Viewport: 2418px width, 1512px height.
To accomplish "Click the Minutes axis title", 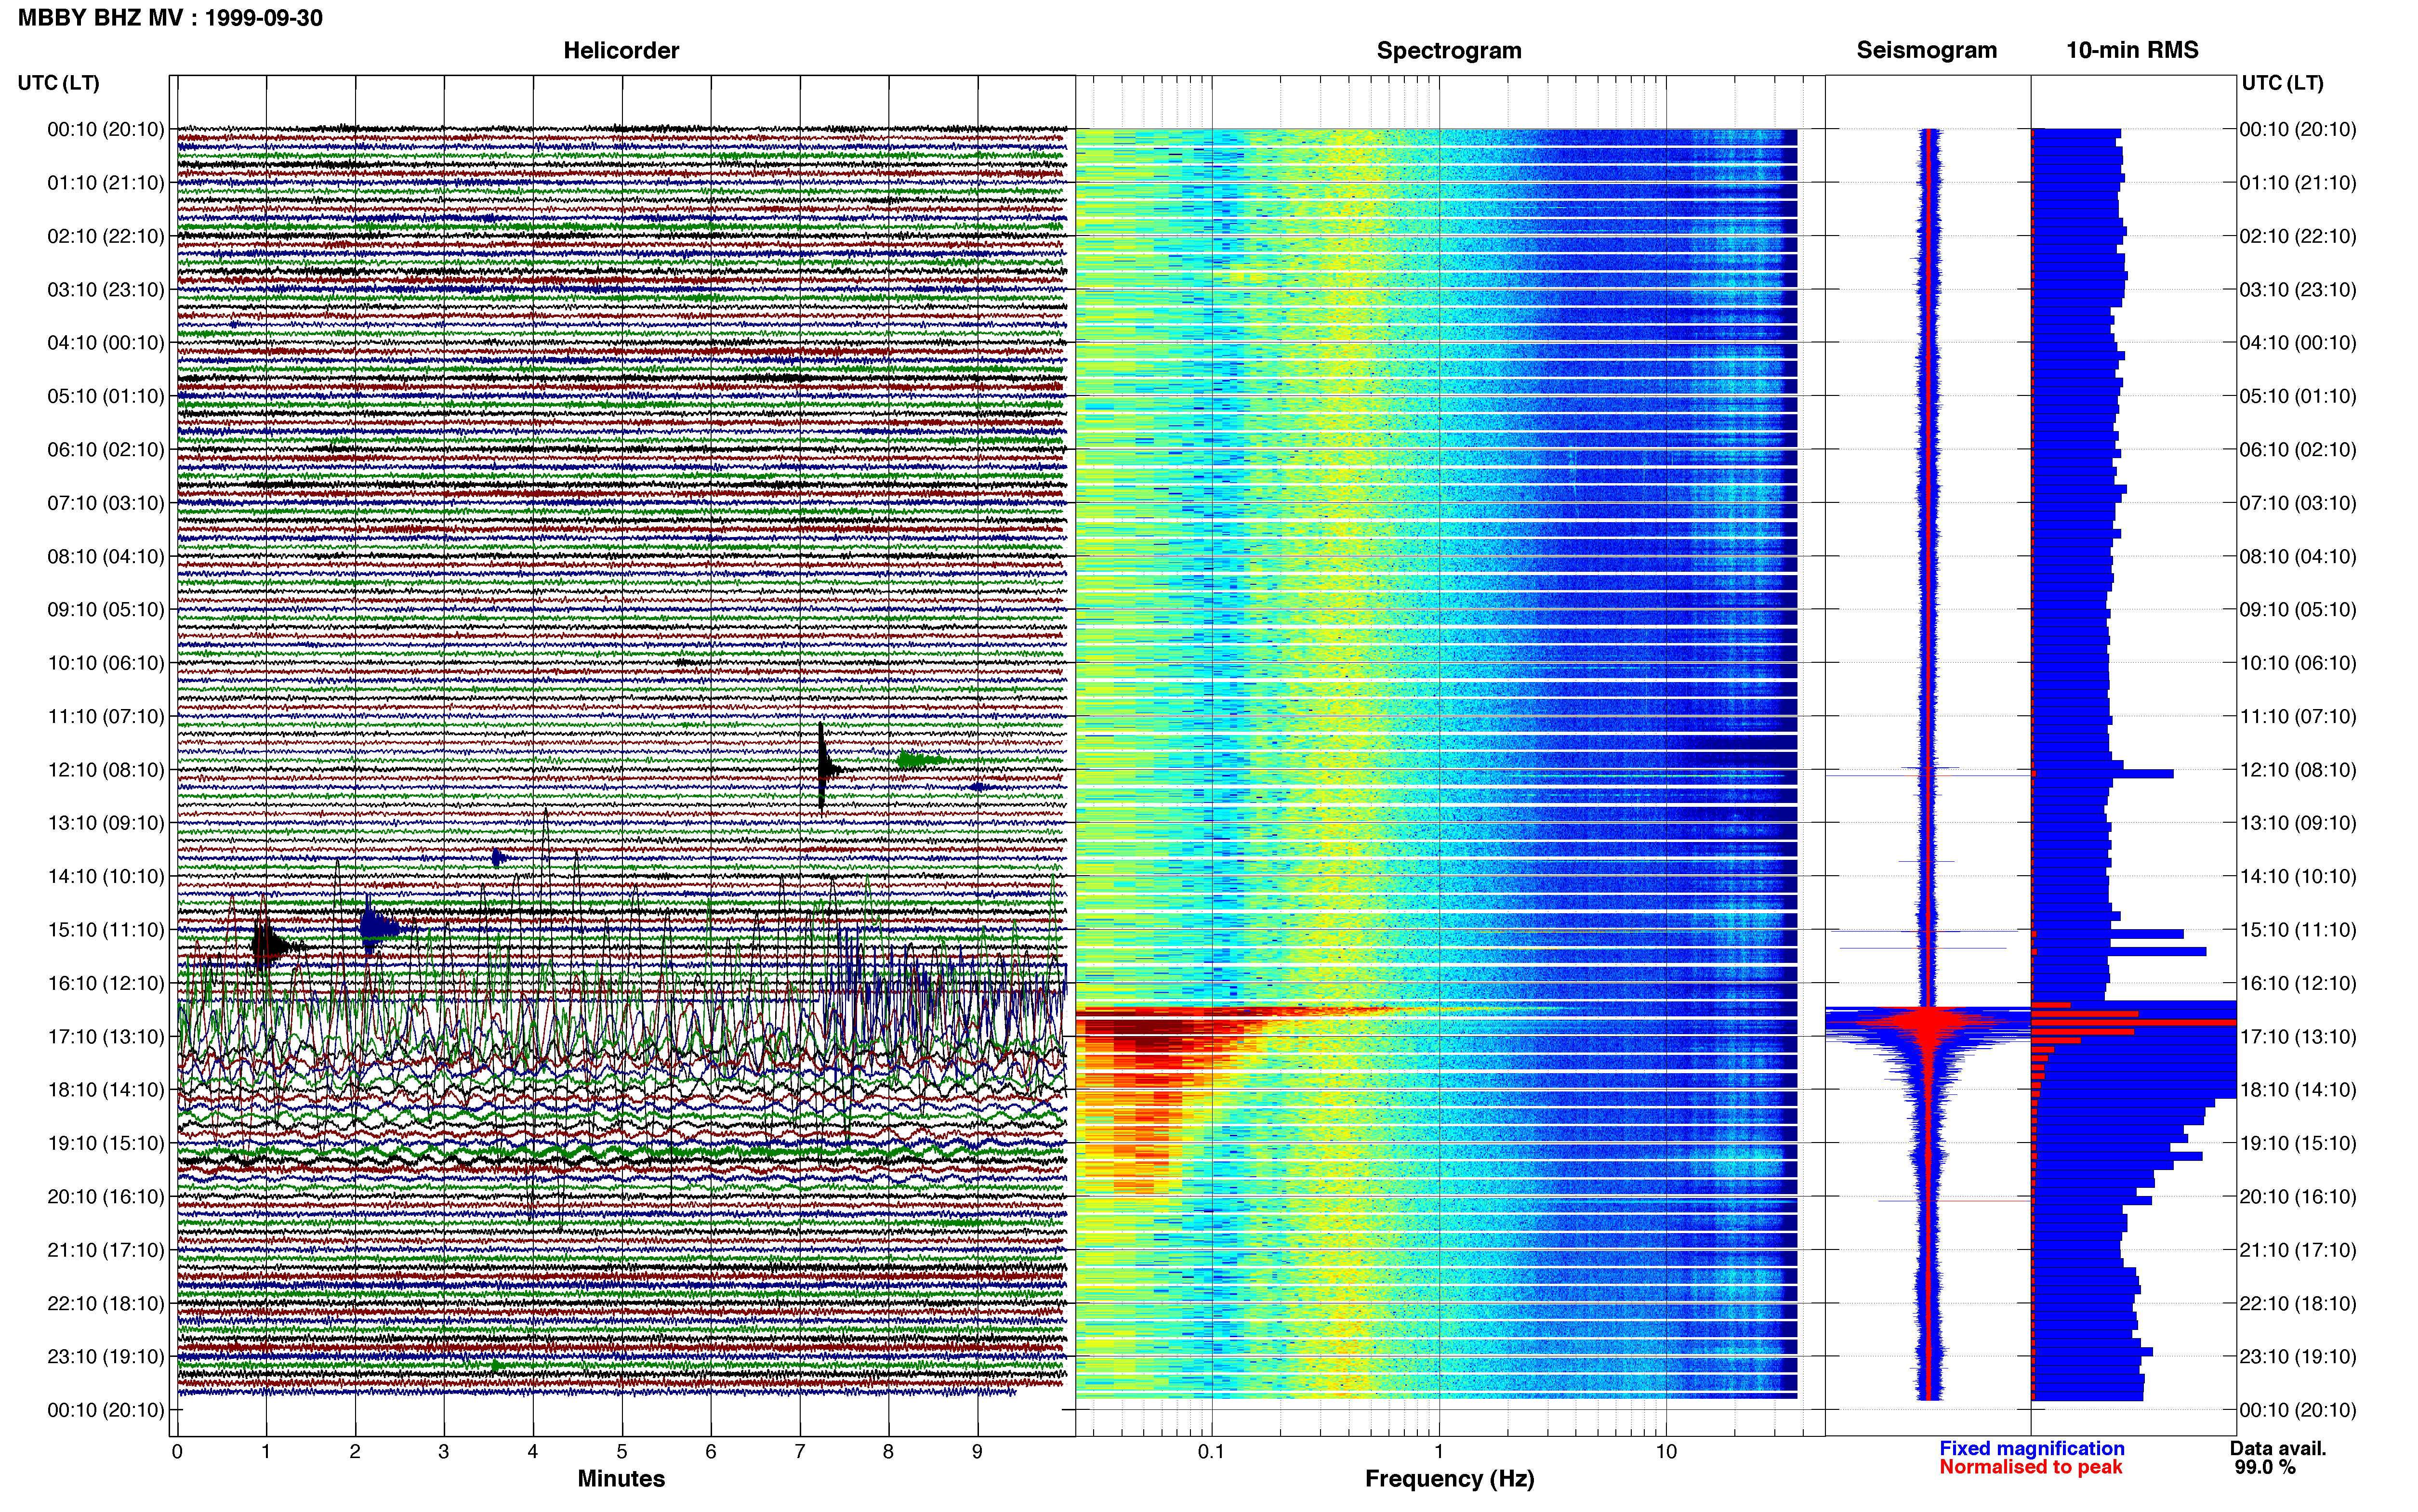I will coord(621,1478).
